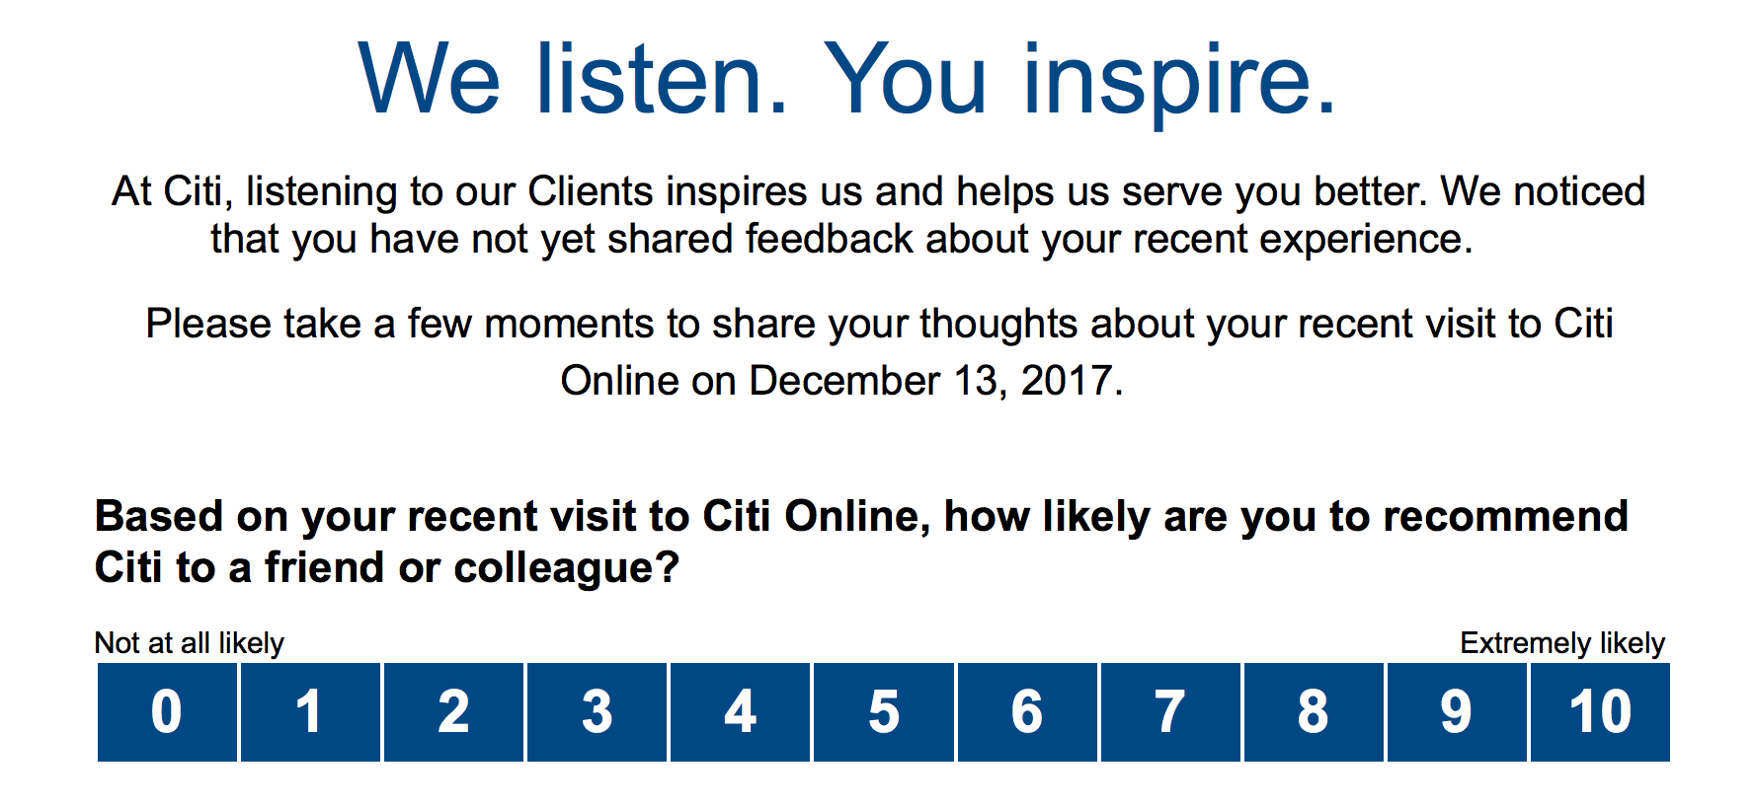Give a rating of 7
This screenshot has width=1756, height=807.
[x=1170, y=712]
